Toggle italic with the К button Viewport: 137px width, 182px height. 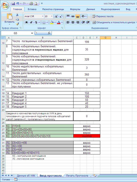click(31, 22)
